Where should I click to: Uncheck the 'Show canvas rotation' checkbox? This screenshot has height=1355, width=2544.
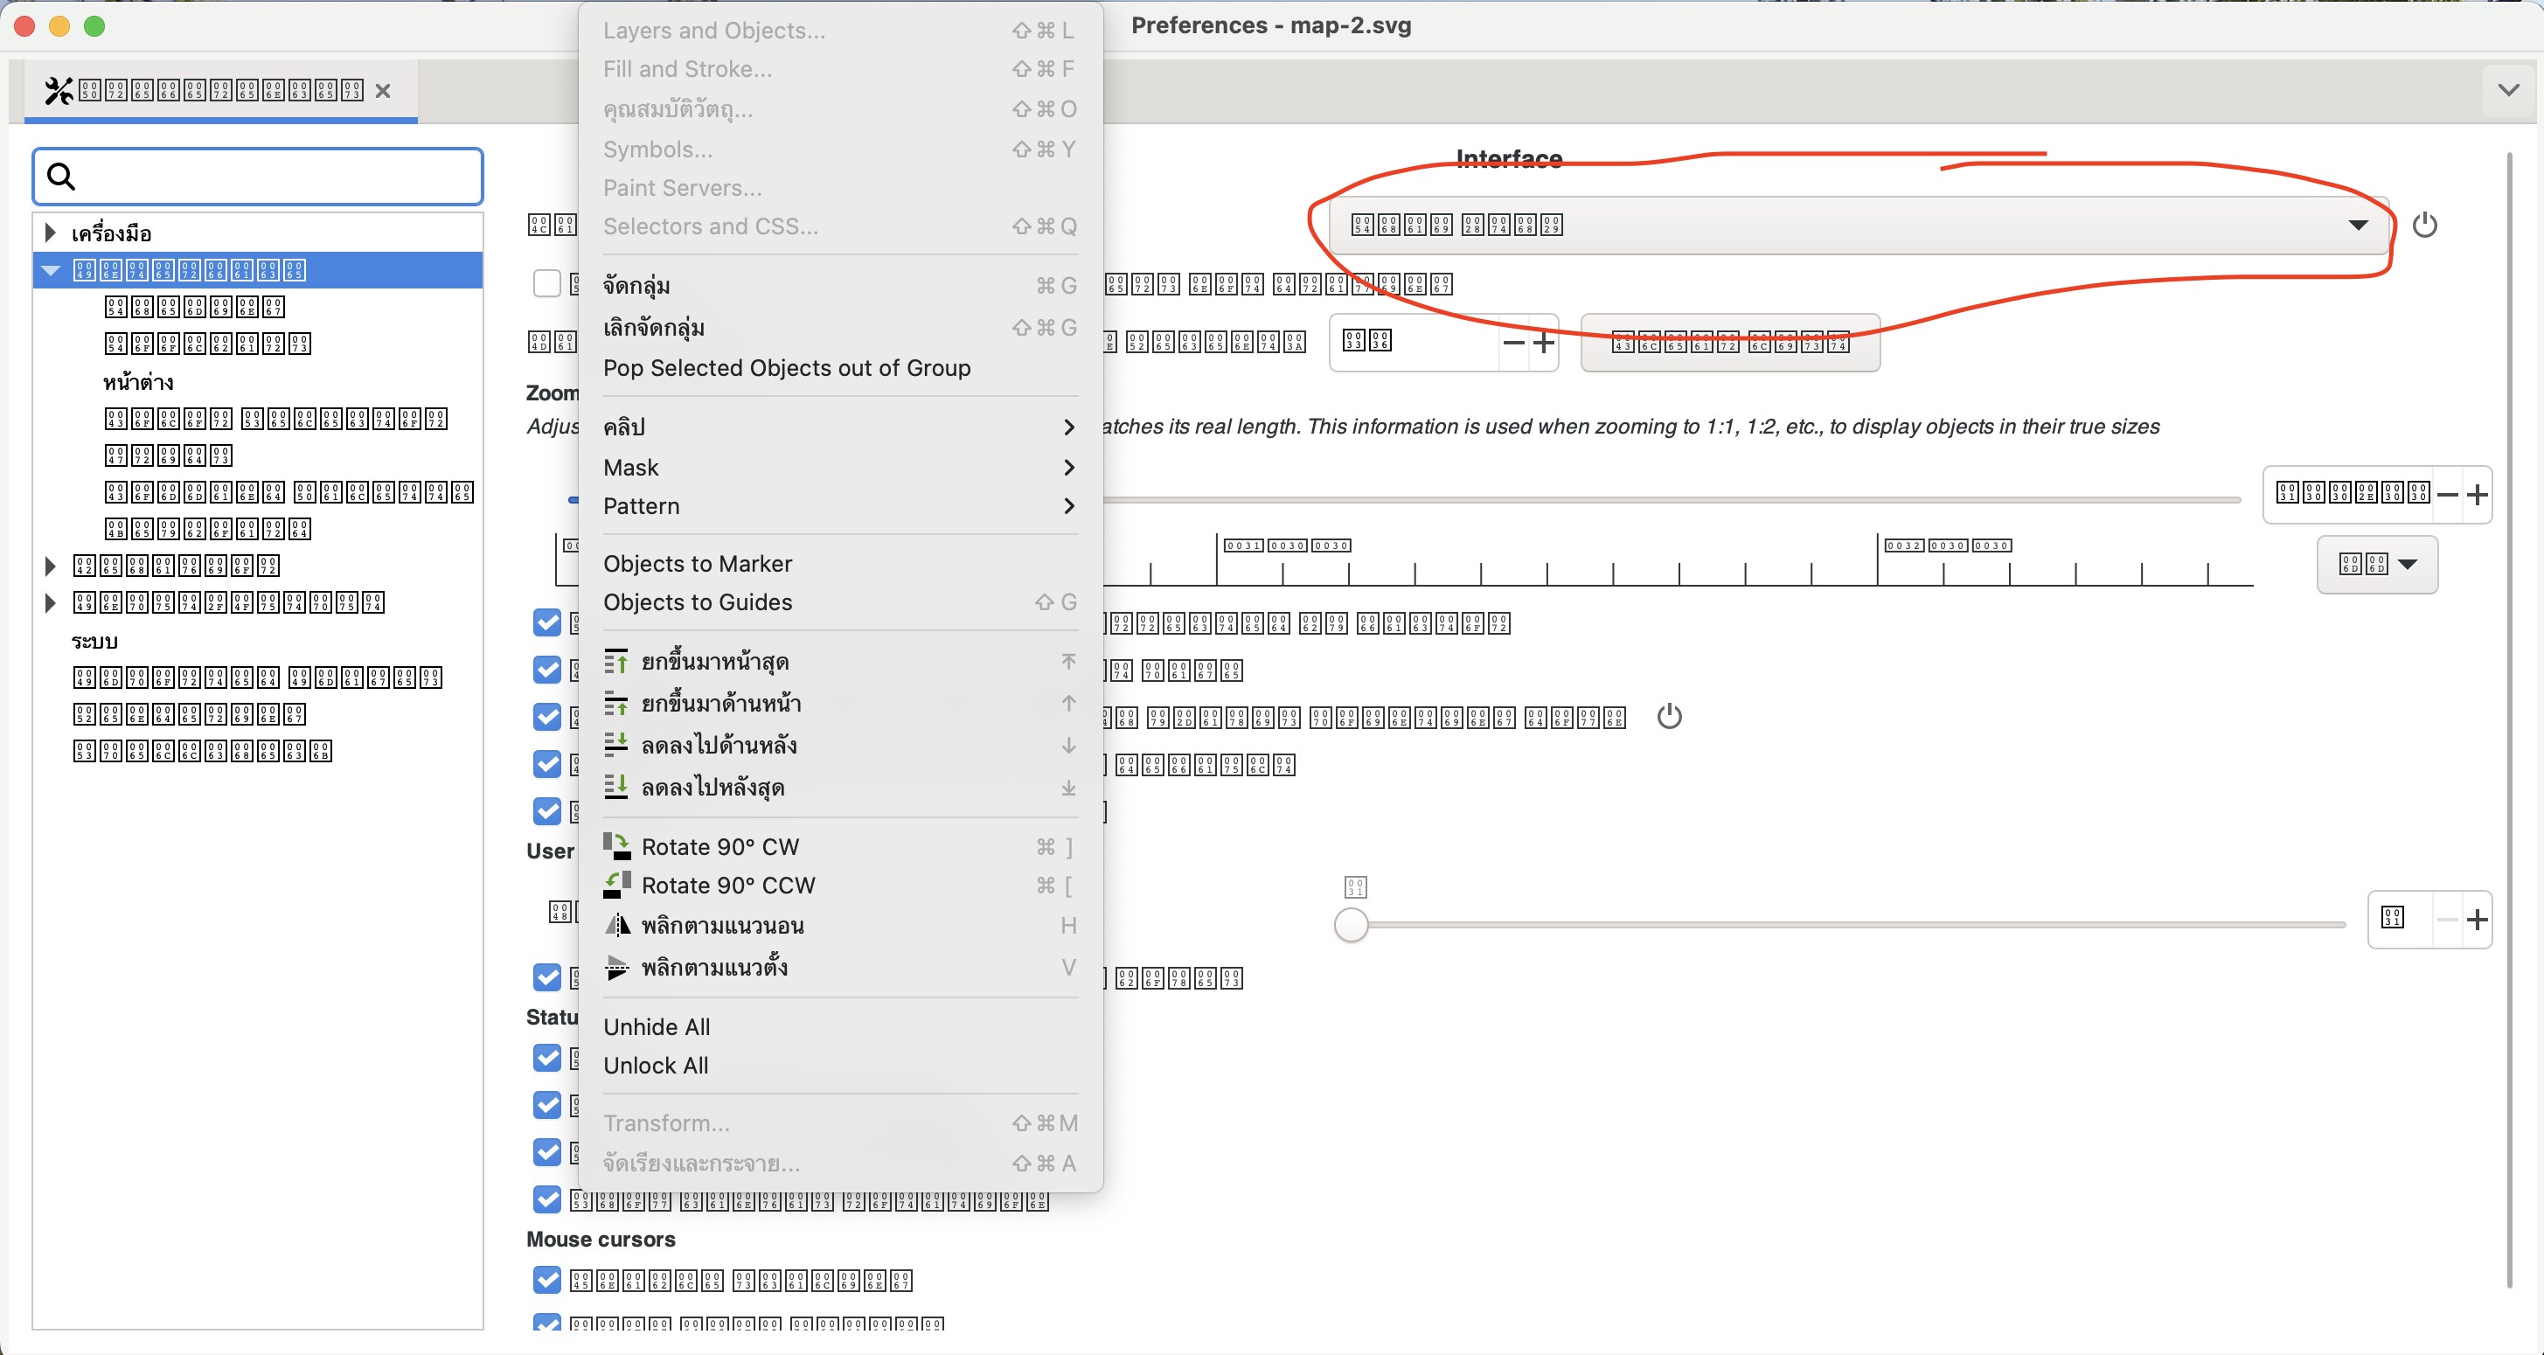[547, 1199]
